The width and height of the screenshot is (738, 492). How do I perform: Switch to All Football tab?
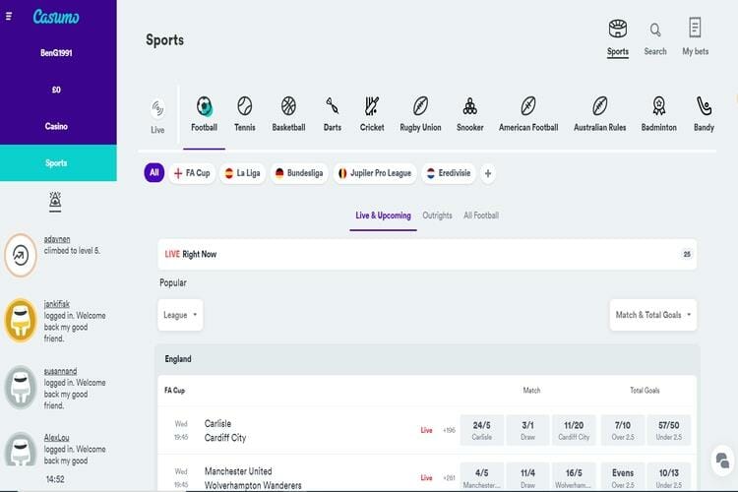[481, 215]
